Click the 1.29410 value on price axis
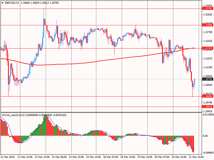 pyautogui.click(x=208, y=111)
